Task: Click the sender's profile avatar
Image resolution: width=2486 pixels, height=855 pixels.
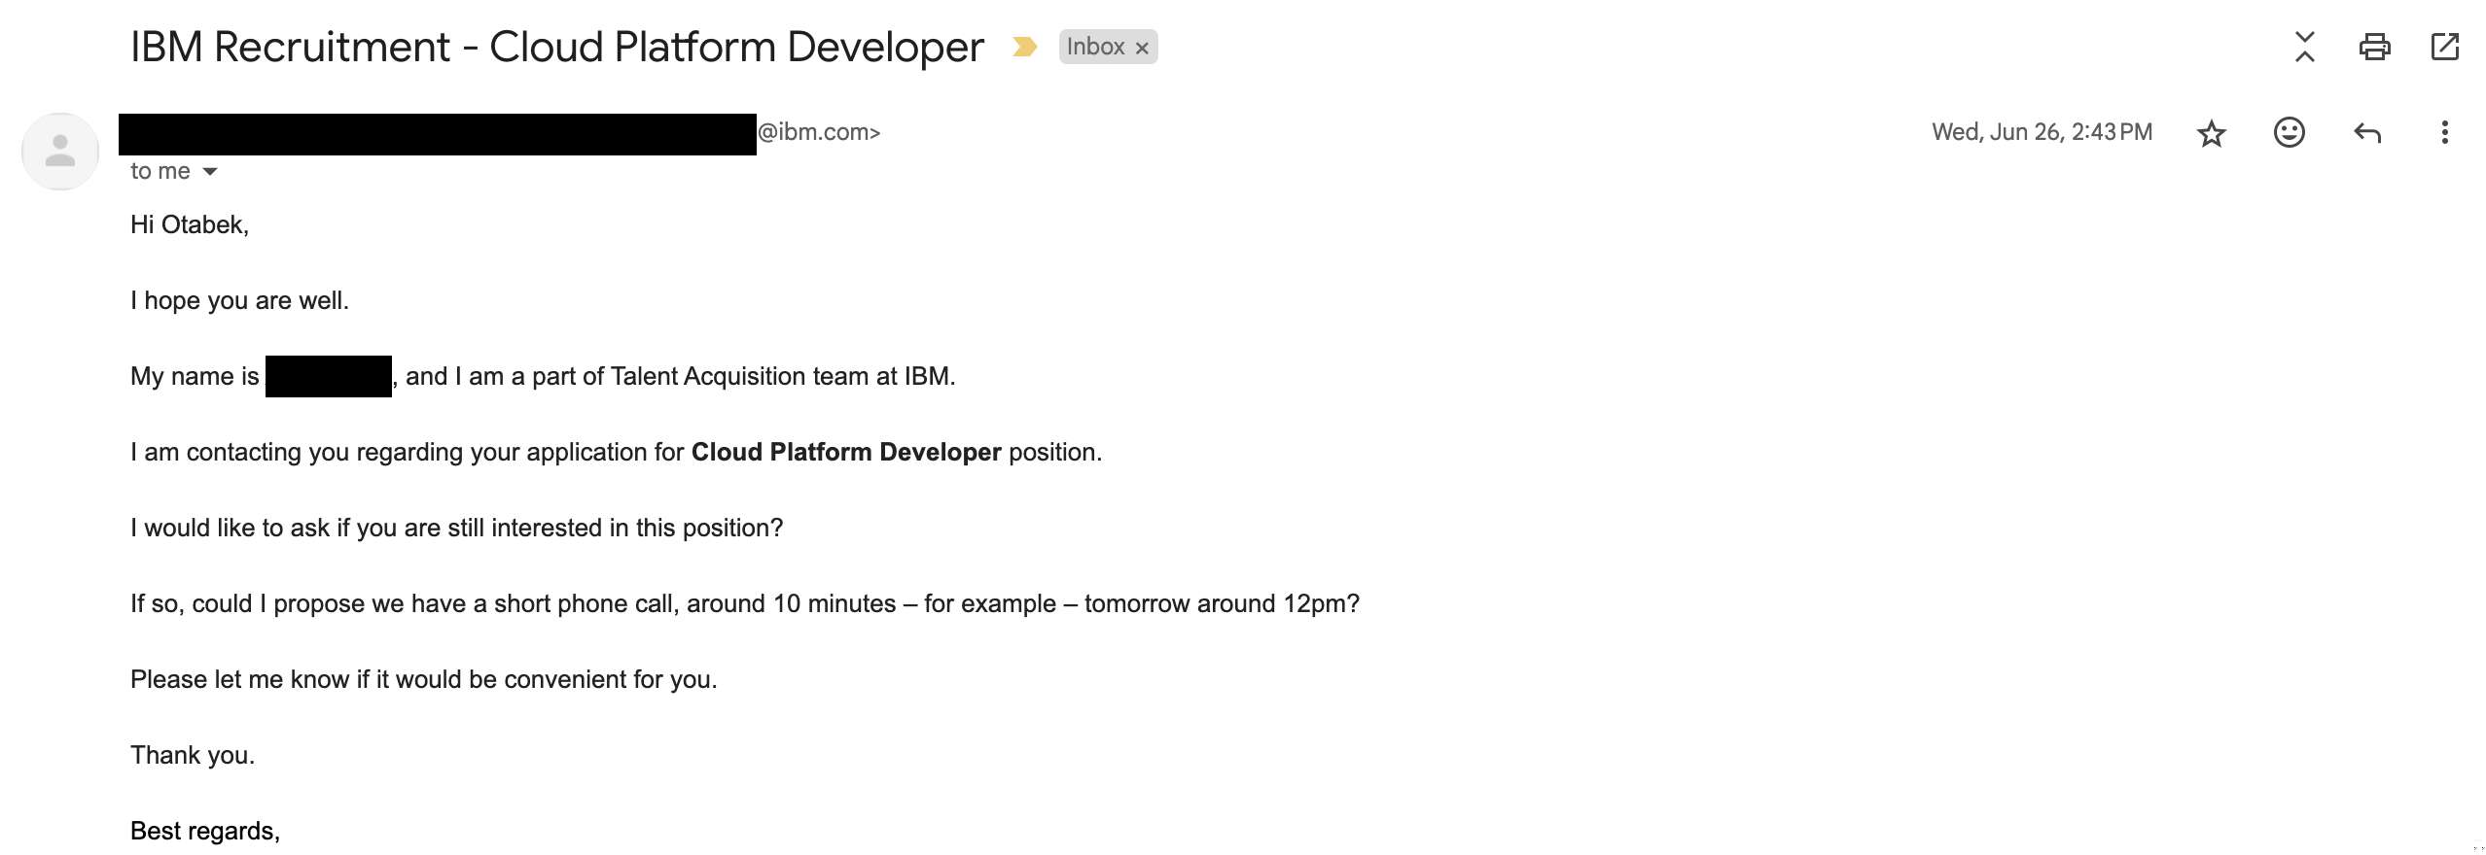Action: pyautogui.click(x=60, y=152)
